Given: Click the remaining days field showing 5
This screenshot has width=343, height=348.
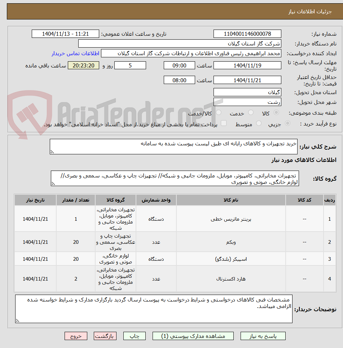Looking at the screenshot, I should pyautogui.click(x=130, y=66).
